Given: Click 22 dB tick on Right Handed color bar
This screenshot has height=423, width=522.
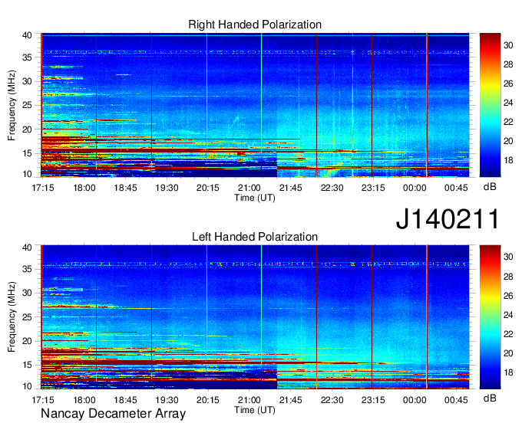Looking at the screenshot, I should coord(508,122).
